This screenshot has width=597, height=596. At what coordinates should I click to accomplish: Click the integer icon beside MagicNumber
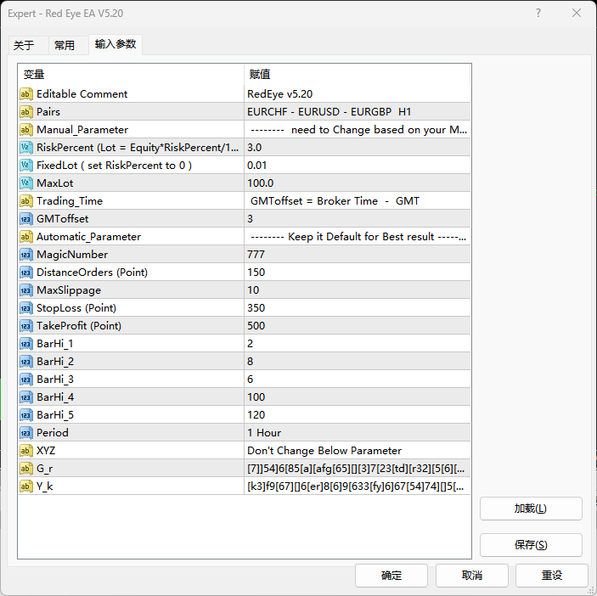point(26,255)
